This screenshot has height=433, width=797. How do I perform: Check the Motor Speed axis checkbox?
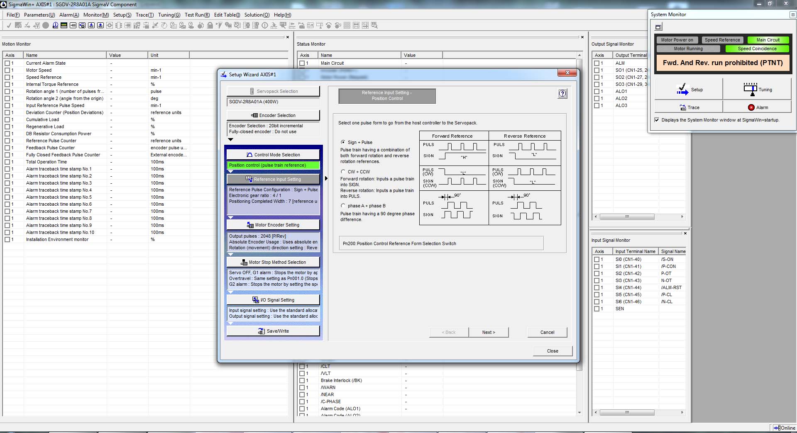point(7,71)
